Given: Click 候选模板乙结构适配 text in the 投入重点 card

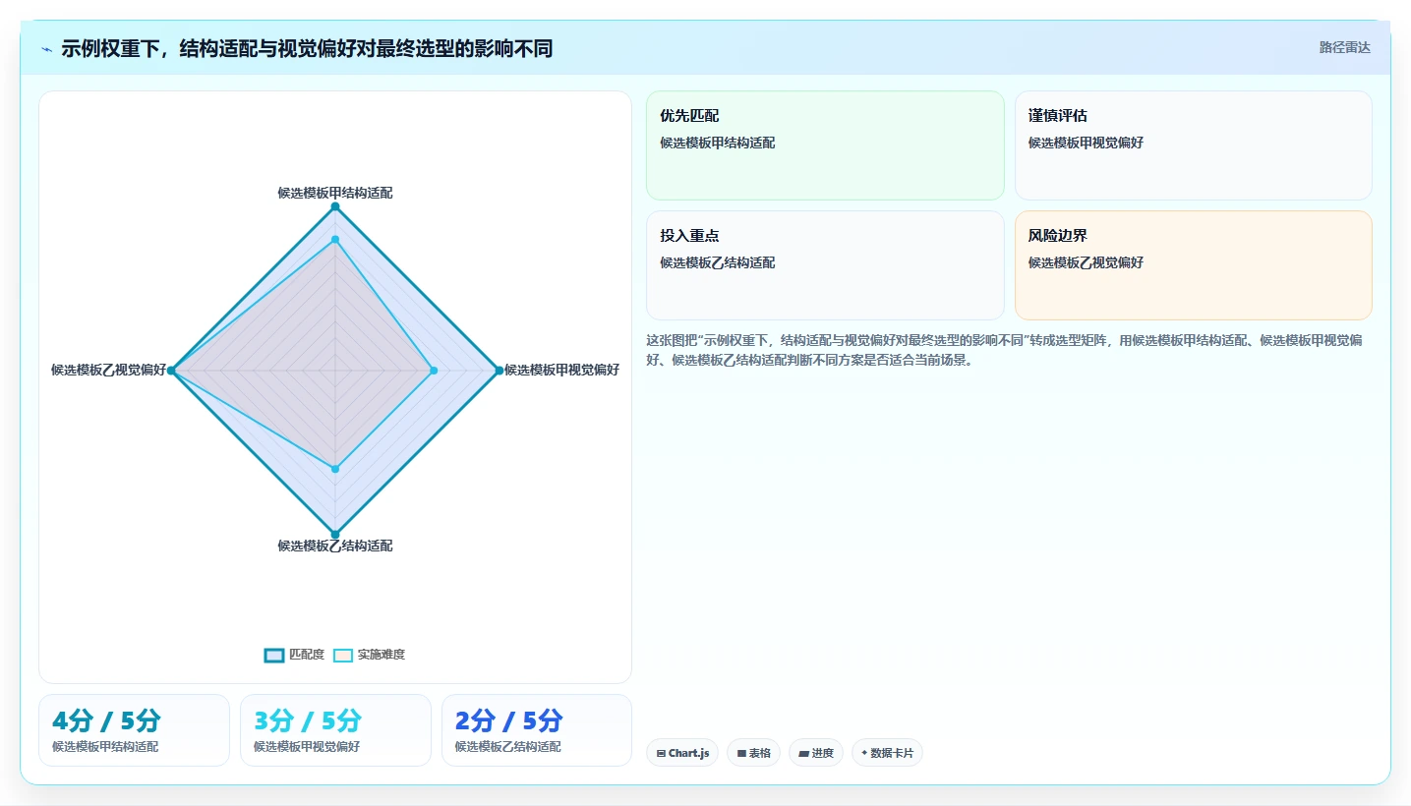Looking at the screenshot, I should (718, 262).
